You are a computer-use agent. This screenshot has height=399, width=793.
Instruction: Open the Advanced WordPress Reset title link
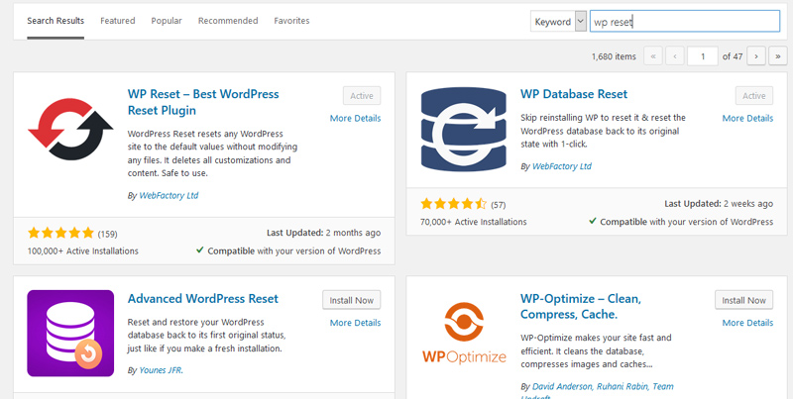click(x=203, y=298)
